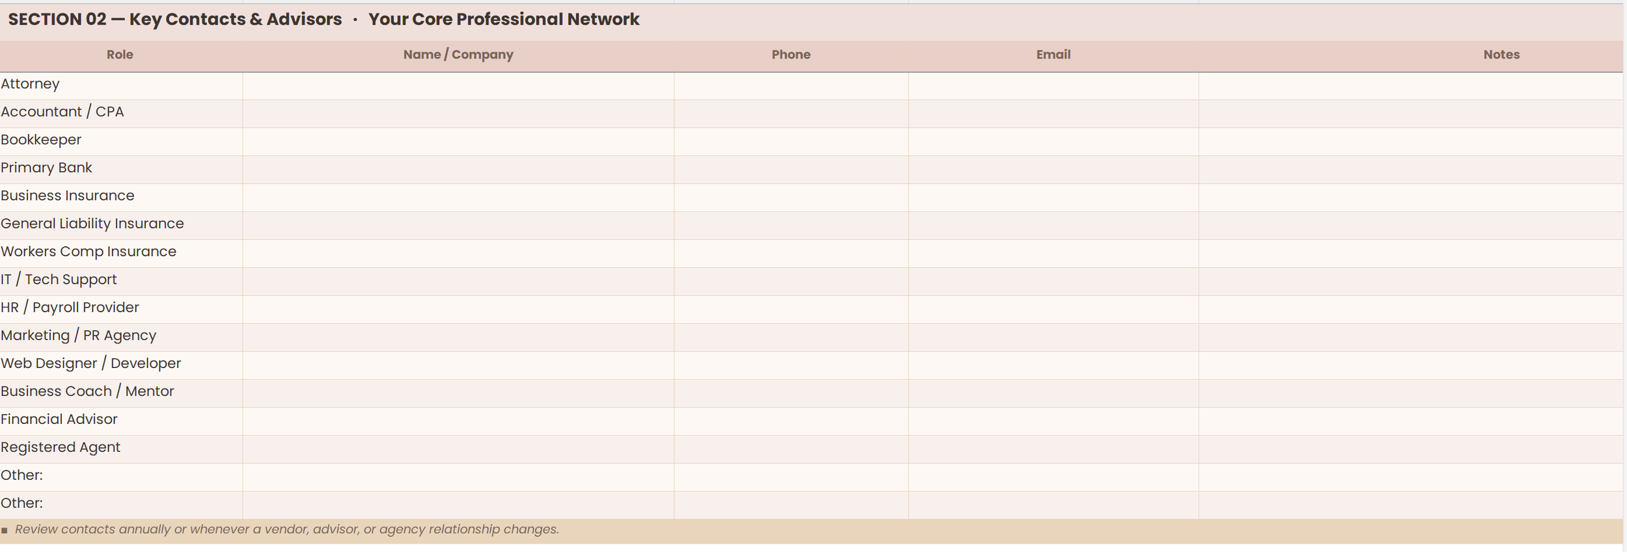Click the Phone cell for Accountant / CPA

[x=791, y=114]
